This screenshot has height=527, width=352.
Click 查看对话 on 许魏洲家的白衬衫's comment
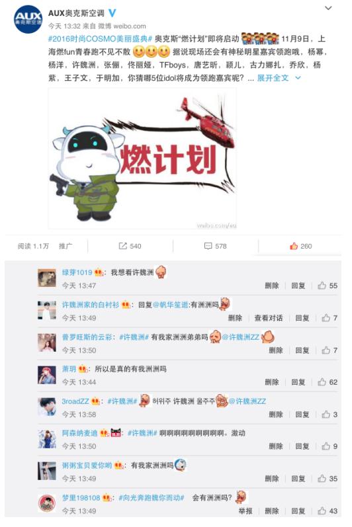pyautogui.click(x=268, y=318)
